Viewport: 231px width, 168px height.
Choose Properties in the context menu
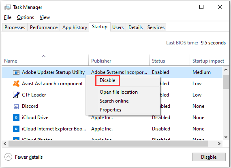point(110,110)
